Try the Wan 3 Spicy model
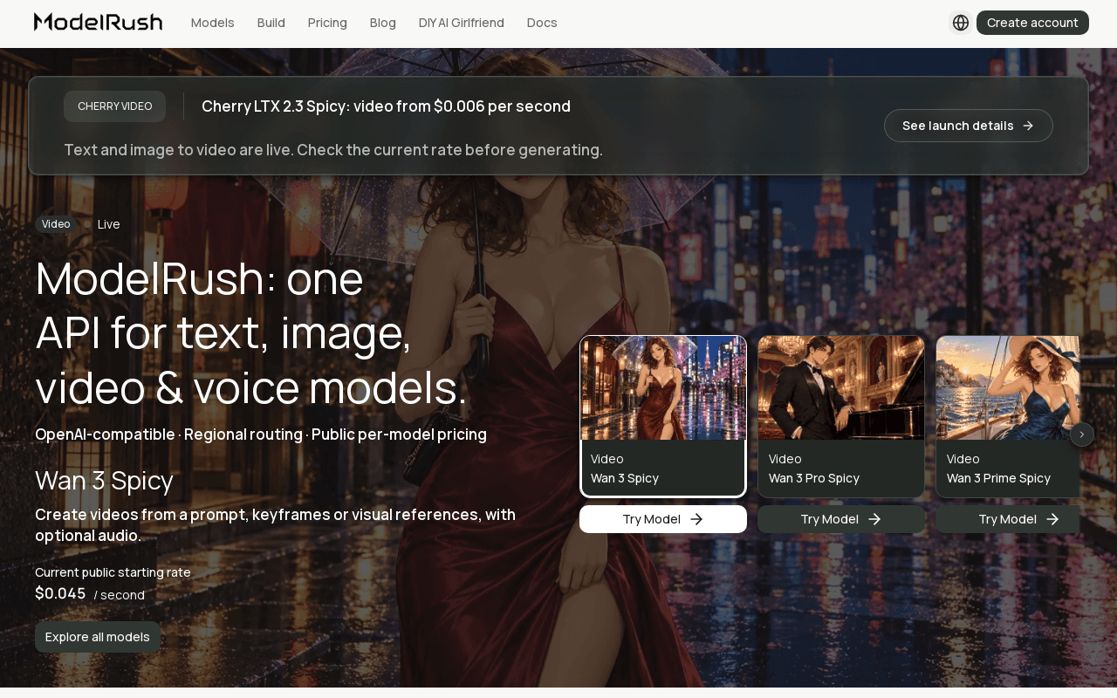Viewport: 1117px width, 698px height. [x=663, y=519]
